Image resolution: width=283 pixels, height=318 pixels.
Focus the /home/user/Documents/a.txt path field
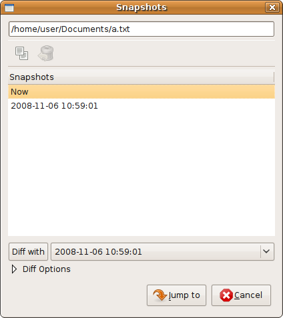141,29
